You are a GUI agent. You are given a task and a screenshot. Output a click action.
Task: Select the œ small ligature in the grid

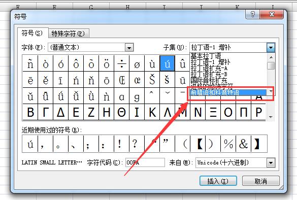[x=137, y=80]
